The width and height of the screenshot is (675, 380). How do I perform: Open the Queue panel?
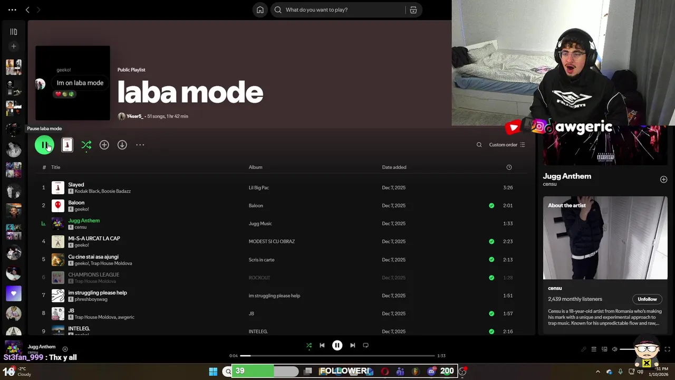[x=594, y=349]
